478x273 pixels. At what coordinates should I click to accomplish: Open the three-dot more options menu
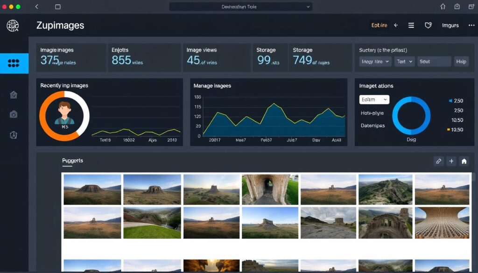(471, 25)
